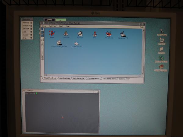Open the Page menu in Icon Catalog
Image resolution: width=183 pixels, height=137 pixels.
tap(44, 26)
